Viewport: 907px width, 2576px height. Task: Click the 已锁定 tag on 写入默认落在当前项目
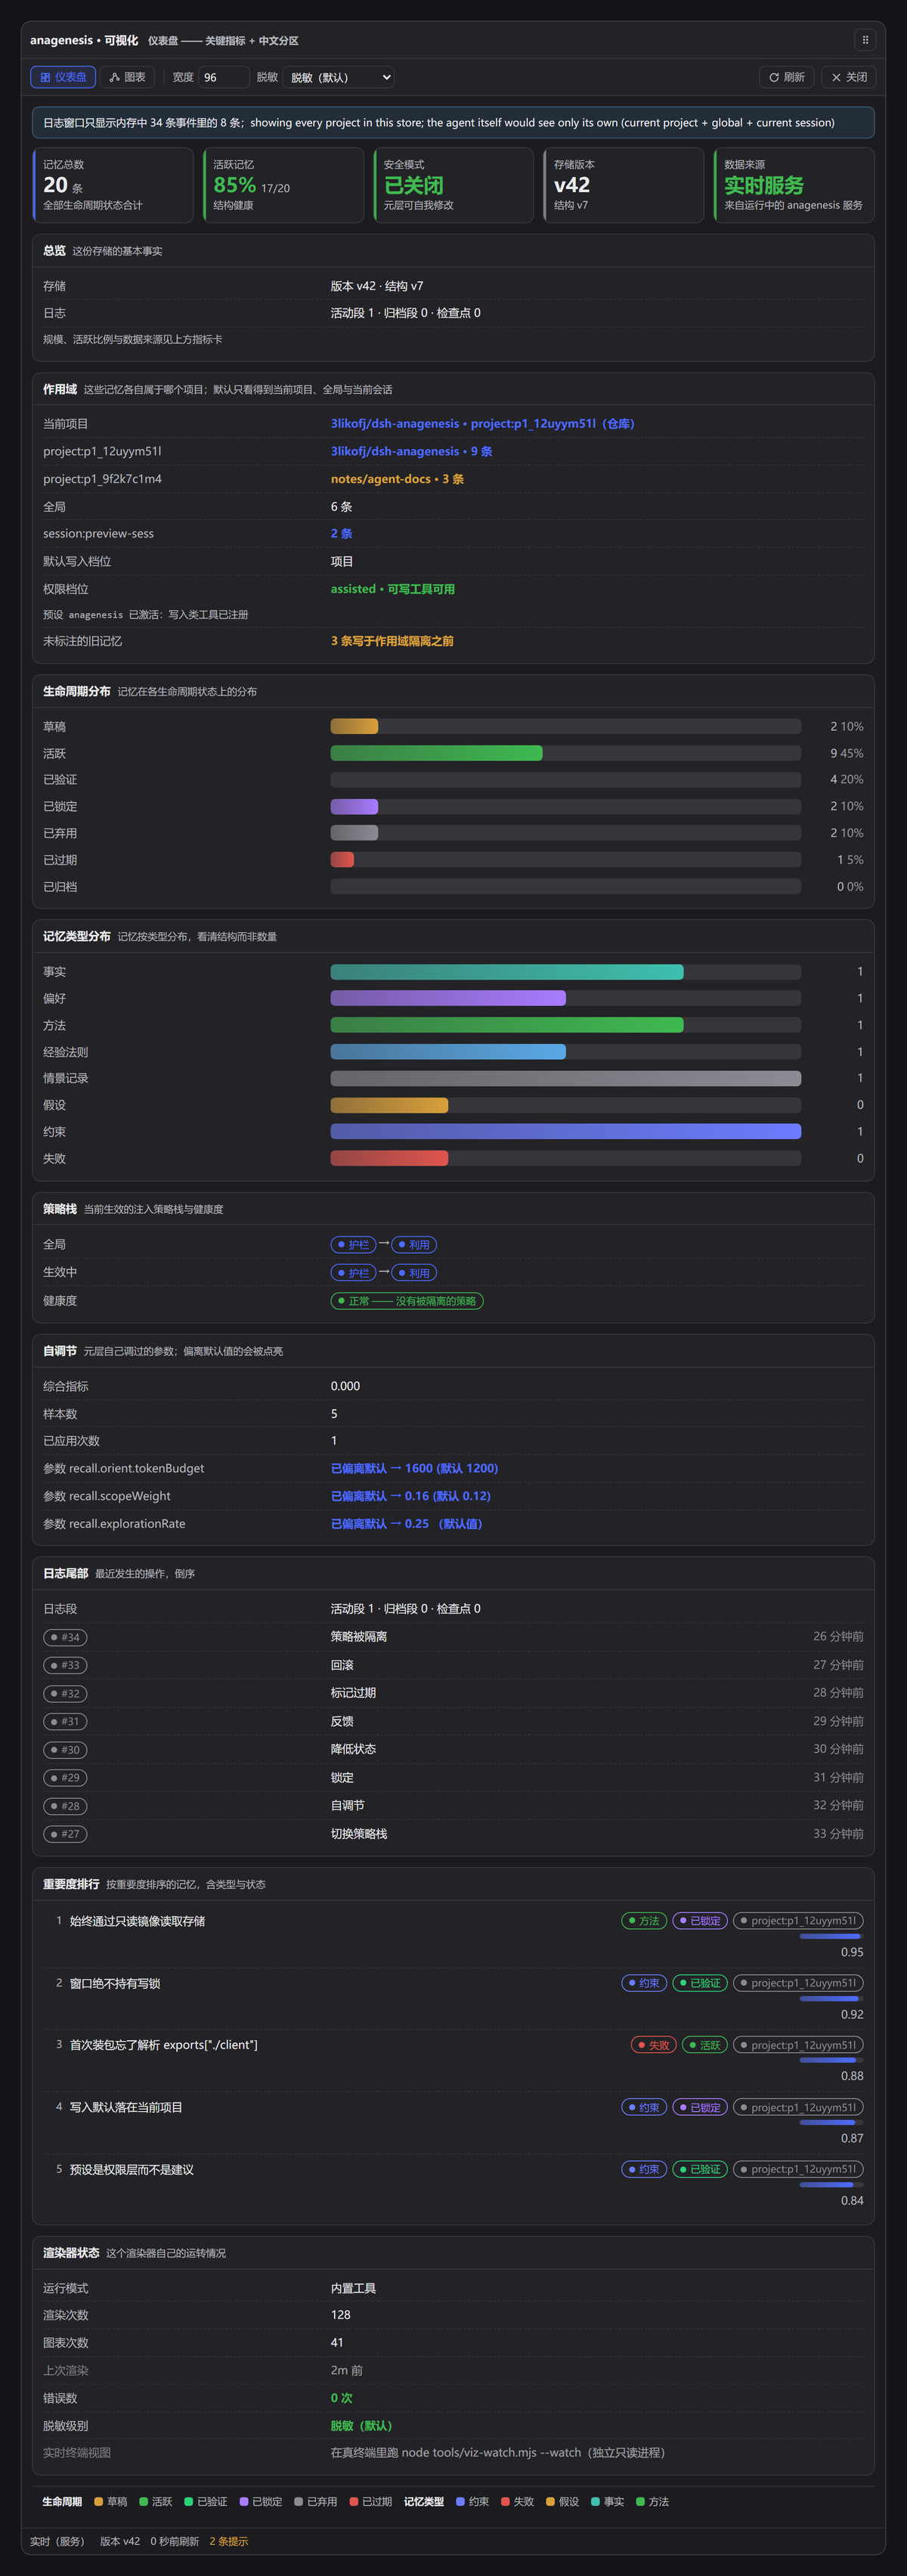coord(700,2107)
